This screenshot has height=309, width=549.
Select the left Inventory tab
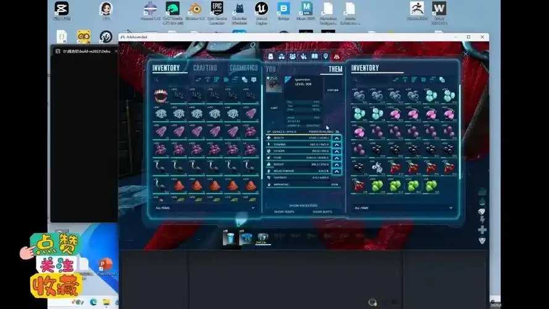coord(166,68)
